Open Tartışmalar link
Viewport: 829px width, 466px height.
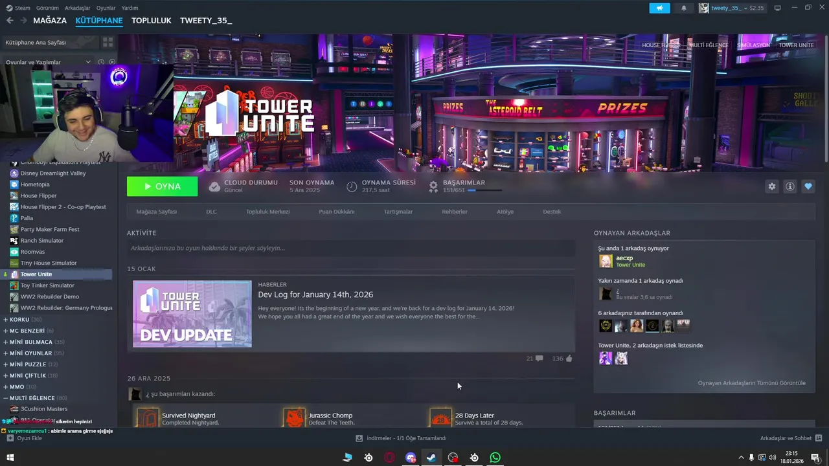pyautogui.click(x=398, y=212)
